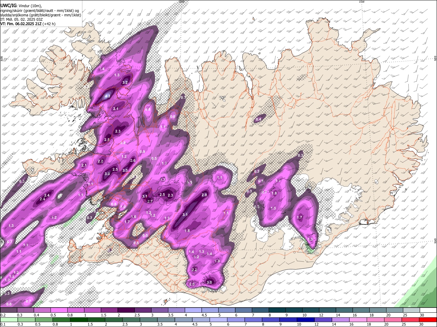Click the 15W longitude label at the top
437x327 pixels.
click(362, 2)
